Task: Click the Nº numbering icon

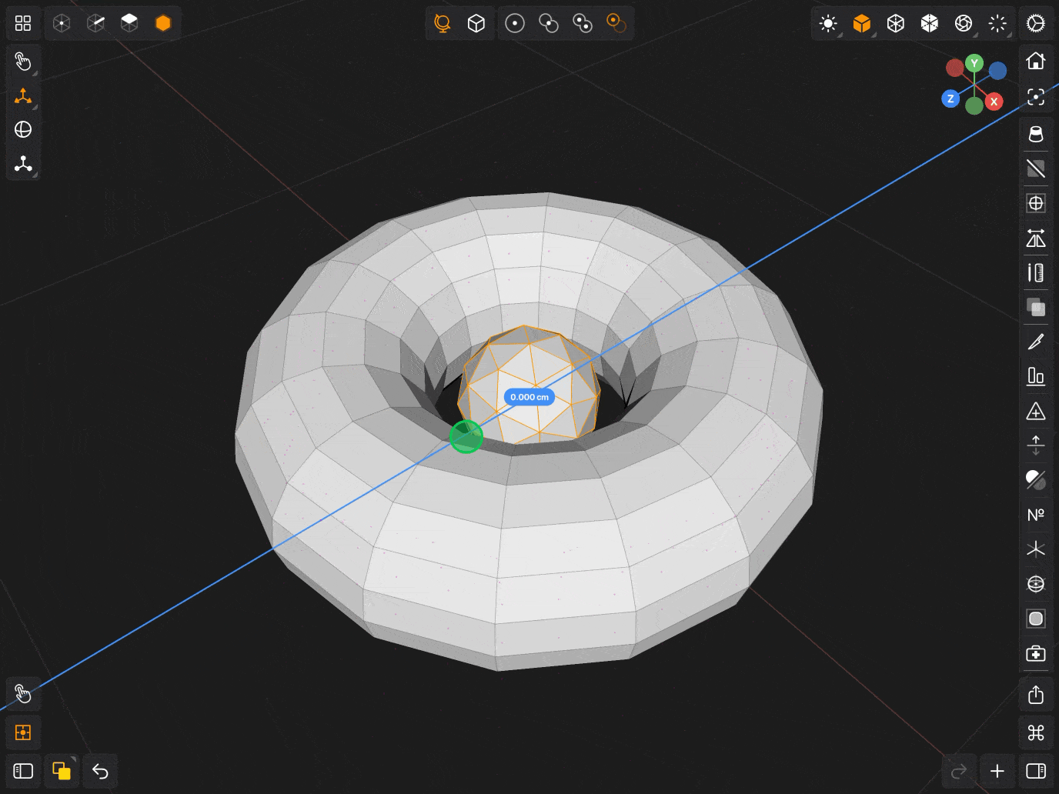Action: point(1036,514)
